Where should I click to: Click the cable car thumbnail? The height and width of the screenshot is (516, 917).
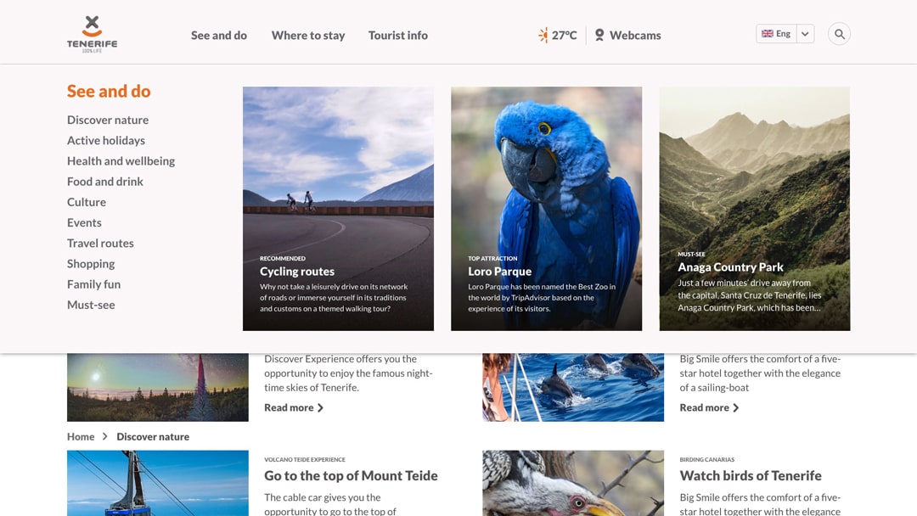point(157,483)
